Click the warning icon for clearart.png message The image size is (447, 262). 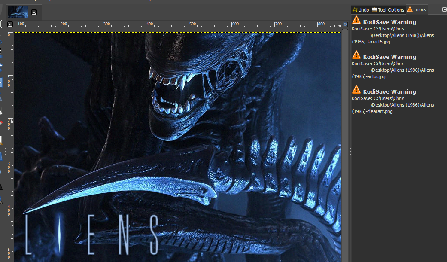[356, 89]
